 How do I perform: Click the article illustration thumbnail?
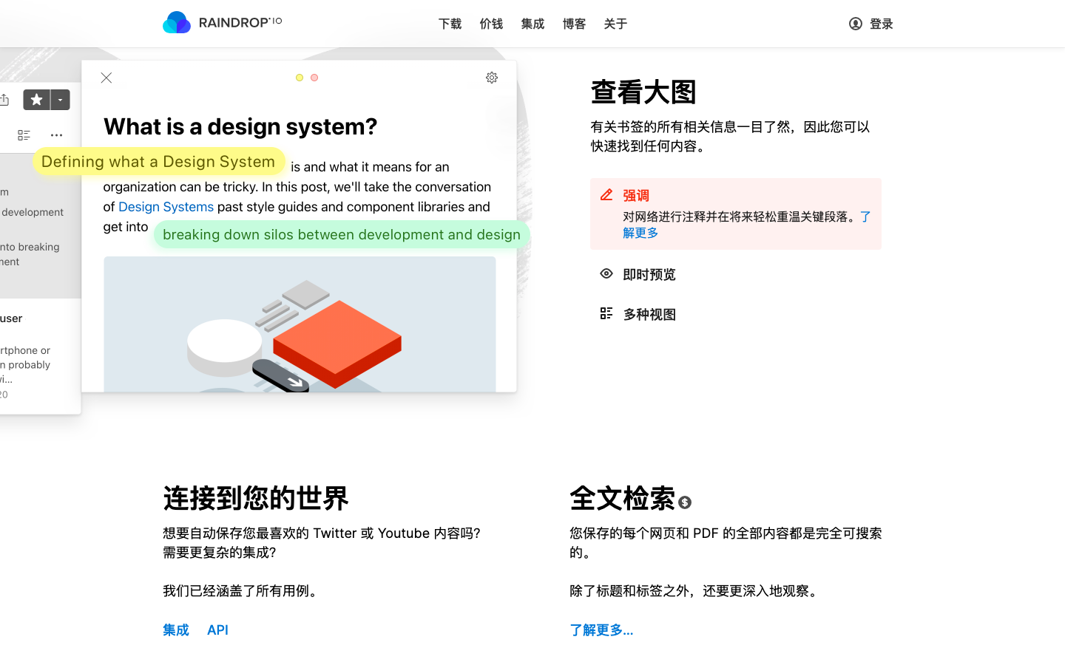(300, 324)
